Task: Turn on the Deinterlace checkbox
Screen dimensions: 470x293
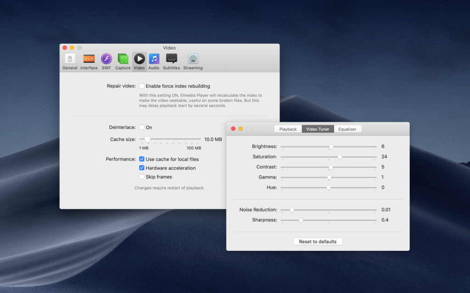Action: tap(142, 127)
